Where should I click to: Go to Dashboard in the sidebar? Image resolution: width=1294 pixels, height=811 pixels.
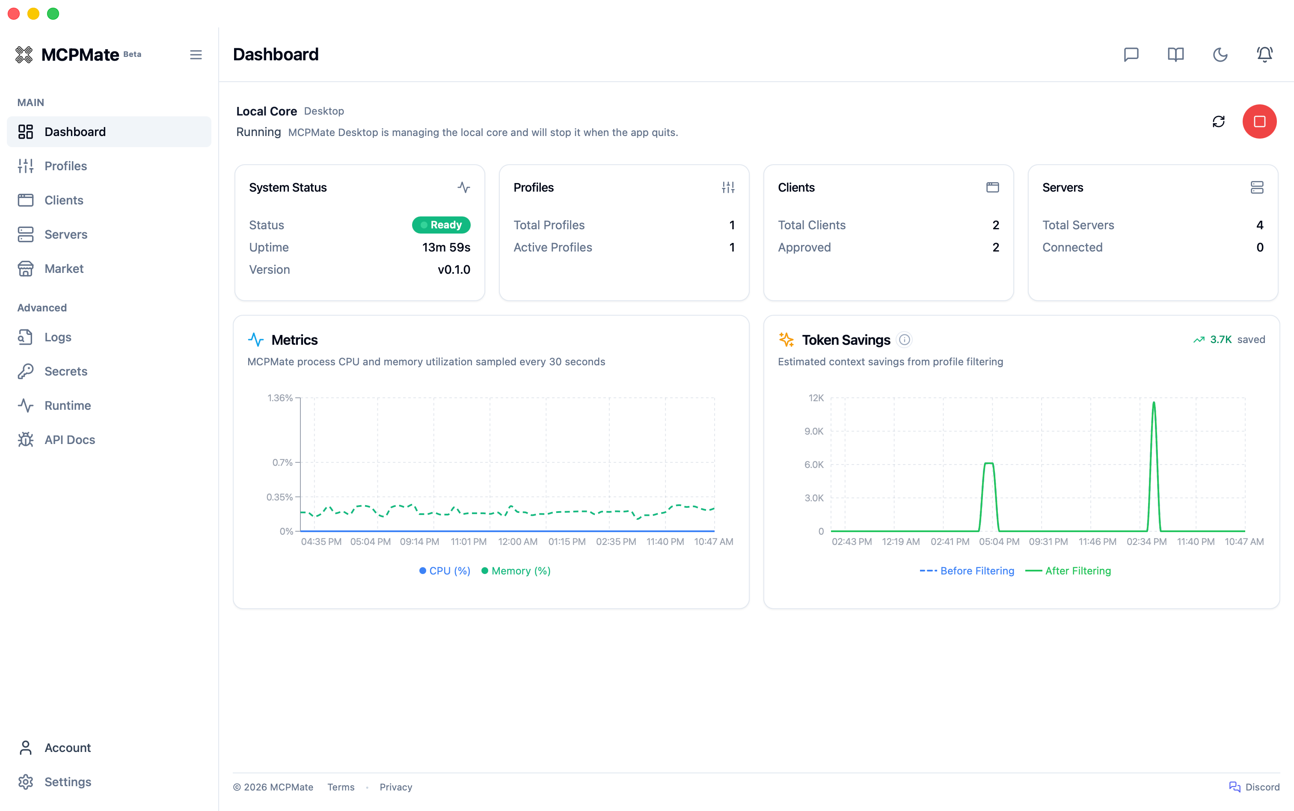coord(109,132)
